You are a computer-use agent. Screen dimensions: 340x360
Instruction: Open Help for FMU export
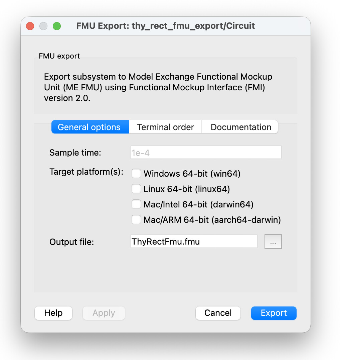click(53, 313)
